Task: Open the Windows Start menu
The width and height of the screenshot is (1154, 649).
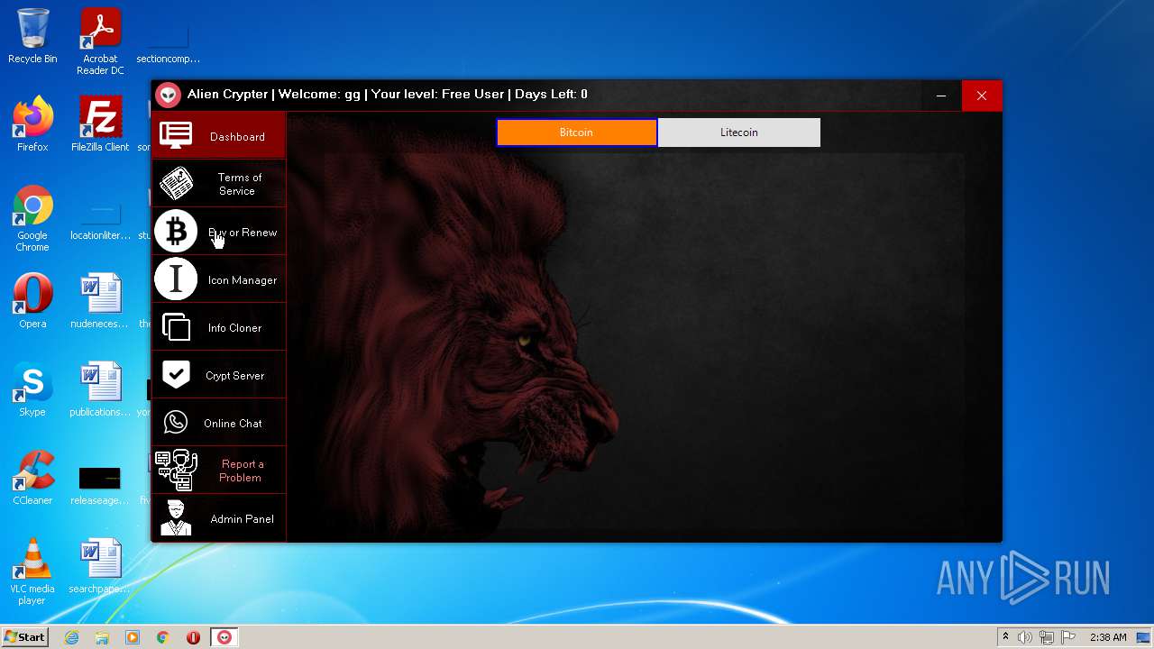Action: (x=25, y=637)
